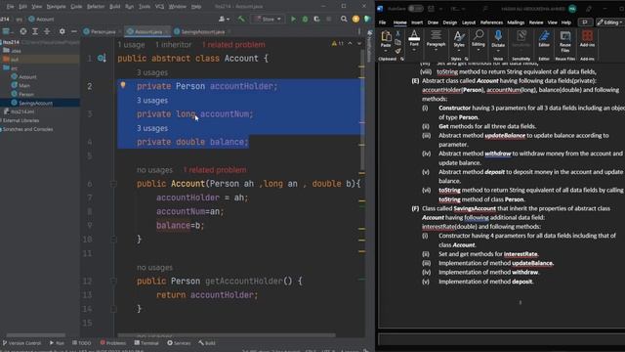
Task: Open the Layout tab in Word
Action: point(469,22)
